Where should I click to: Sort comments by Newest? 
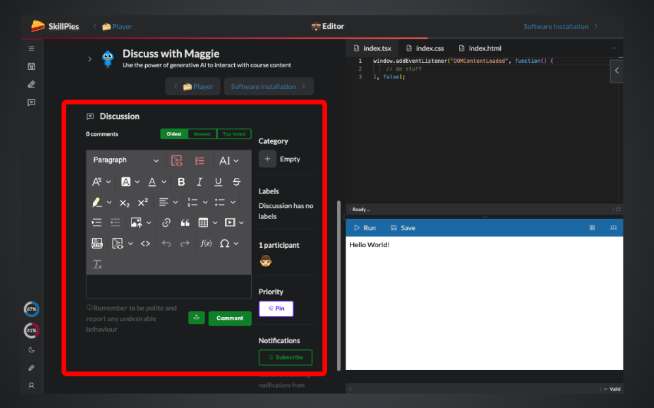pos(202,134)
